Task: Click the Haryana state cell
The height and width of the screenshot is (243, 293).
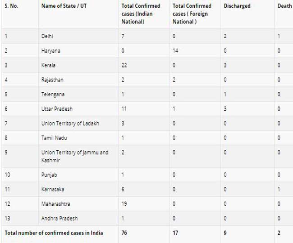Action: coord(51,50)
